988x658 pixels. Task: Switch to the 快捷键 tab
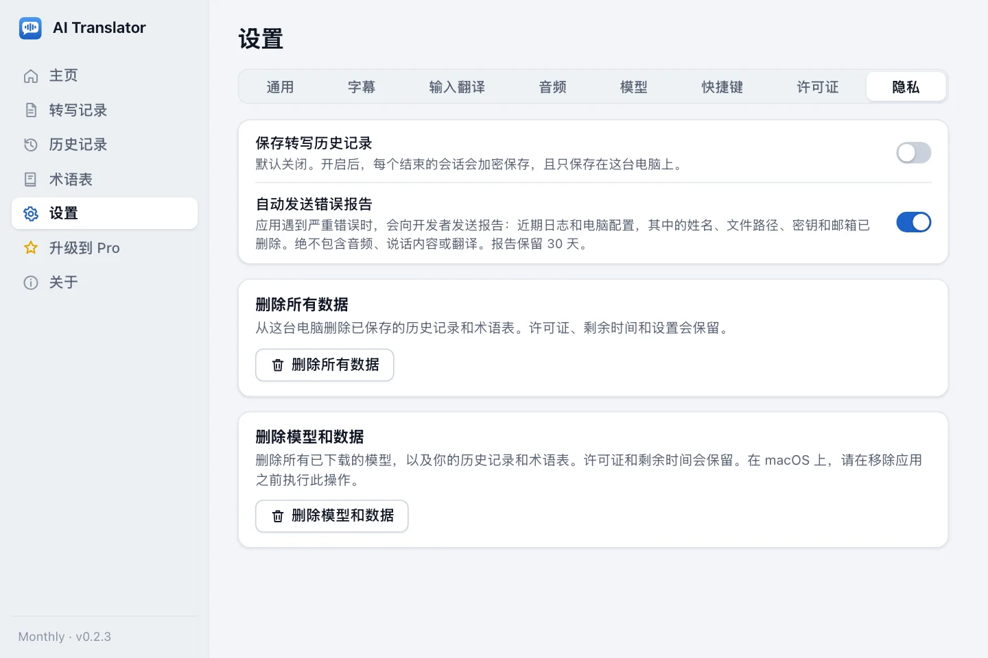(x=722, y=87)
